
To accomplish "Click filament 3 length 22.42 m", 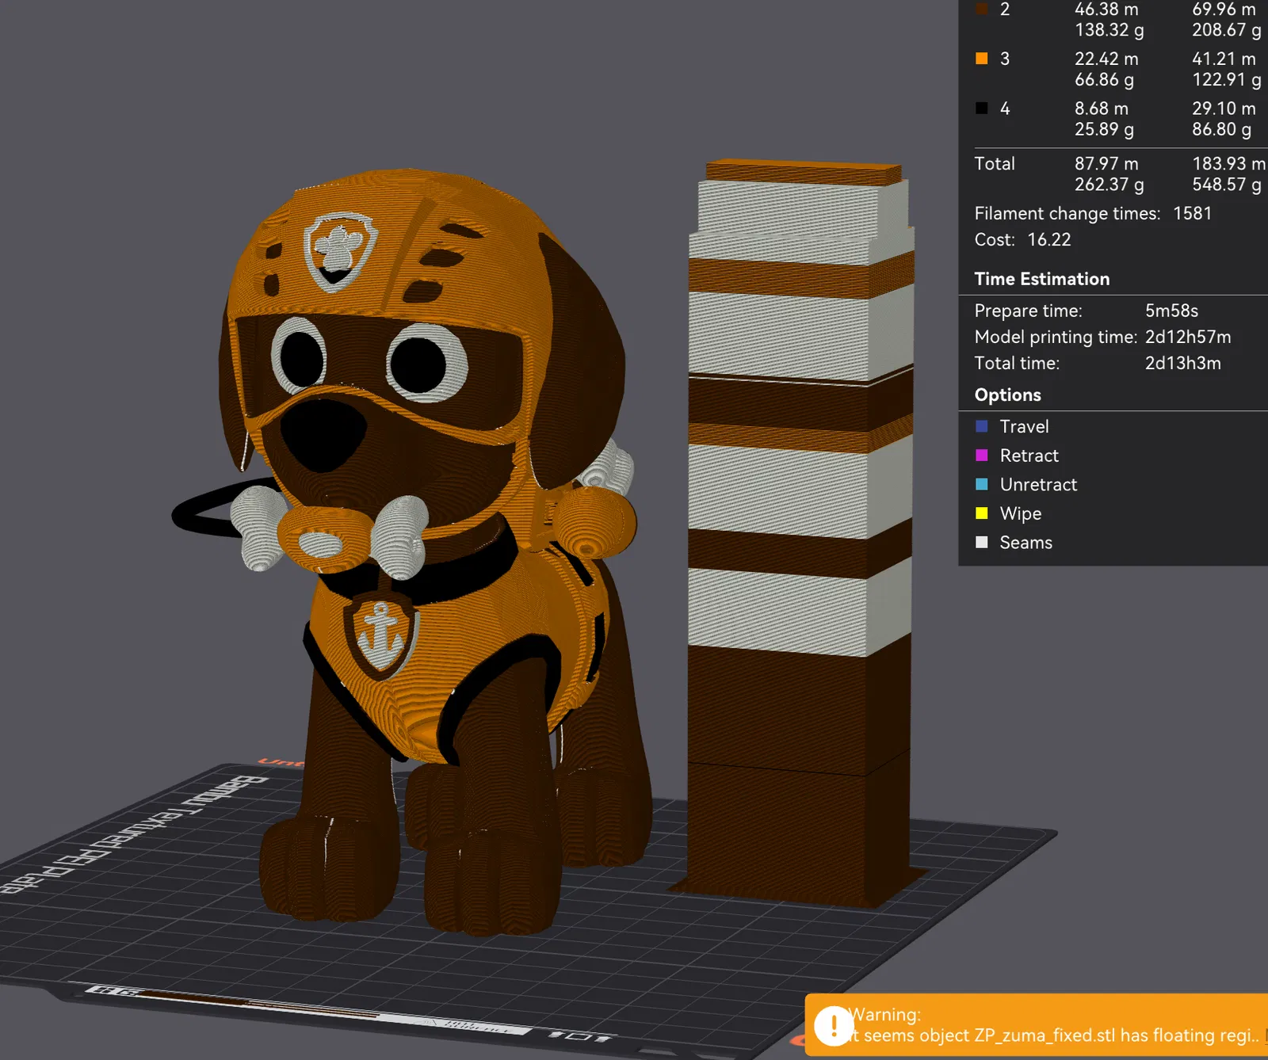I will click(x=1106, y=59).
